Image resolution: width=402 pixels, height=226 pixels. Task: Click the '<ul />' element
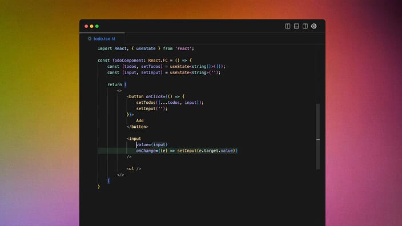point(134,168)
